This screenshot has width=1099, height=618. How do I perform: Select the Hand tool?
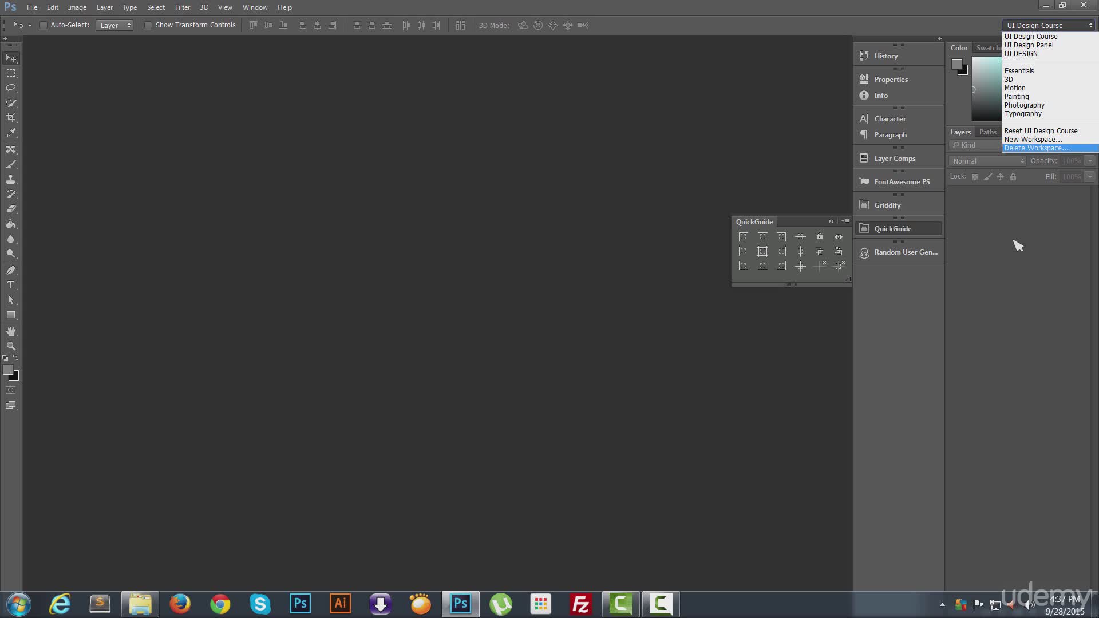pyautogui.click(x=11, y=331)
